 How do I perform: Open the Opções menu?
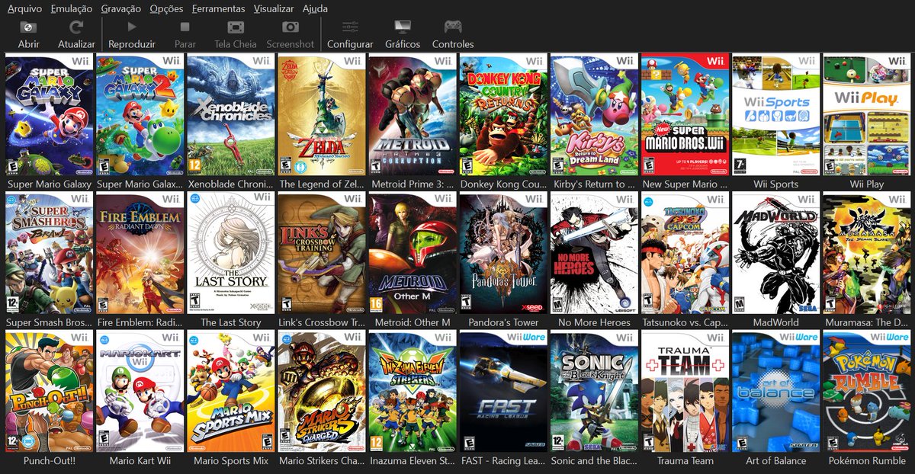[x=167, y=8]
